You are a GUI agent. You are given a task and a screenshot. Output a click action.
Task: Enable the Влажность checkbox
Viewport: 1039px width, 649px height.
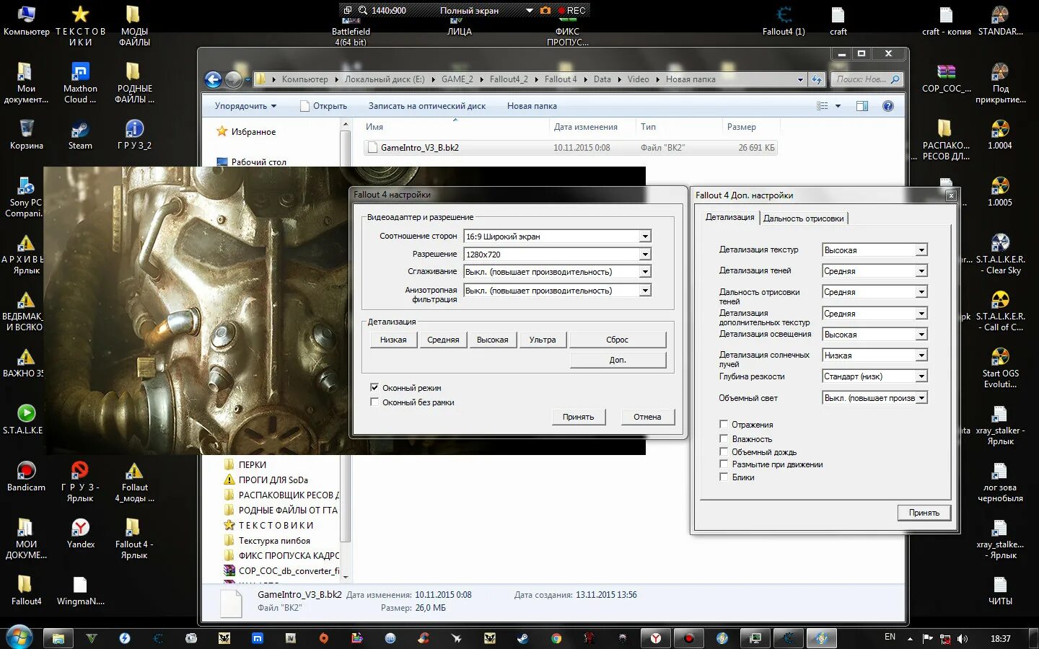coord(724,438)
